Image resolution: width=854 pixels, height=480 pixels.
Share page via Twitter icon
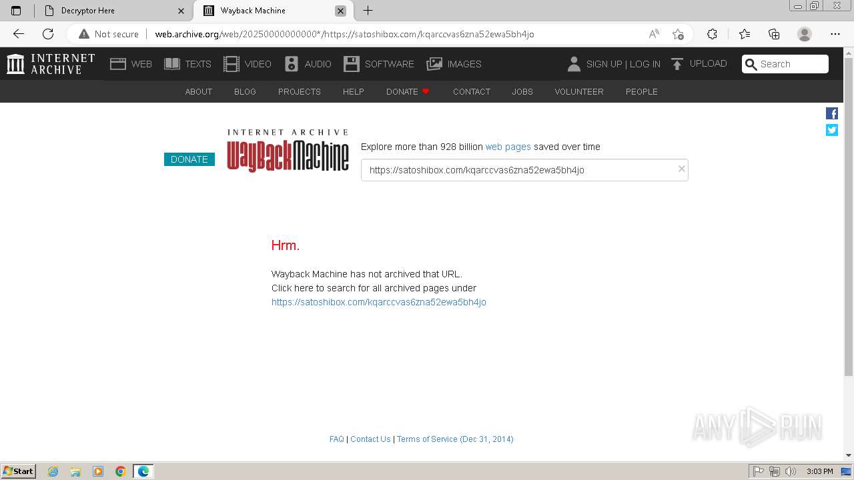(832, 130)
